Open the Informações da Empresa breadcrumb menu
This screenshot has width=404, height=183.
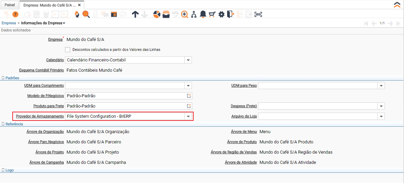pos(43,23)
